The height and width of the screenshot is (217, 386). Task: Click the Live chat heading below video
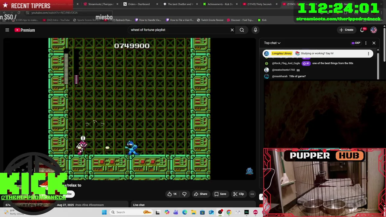click(x=139, y=205)
